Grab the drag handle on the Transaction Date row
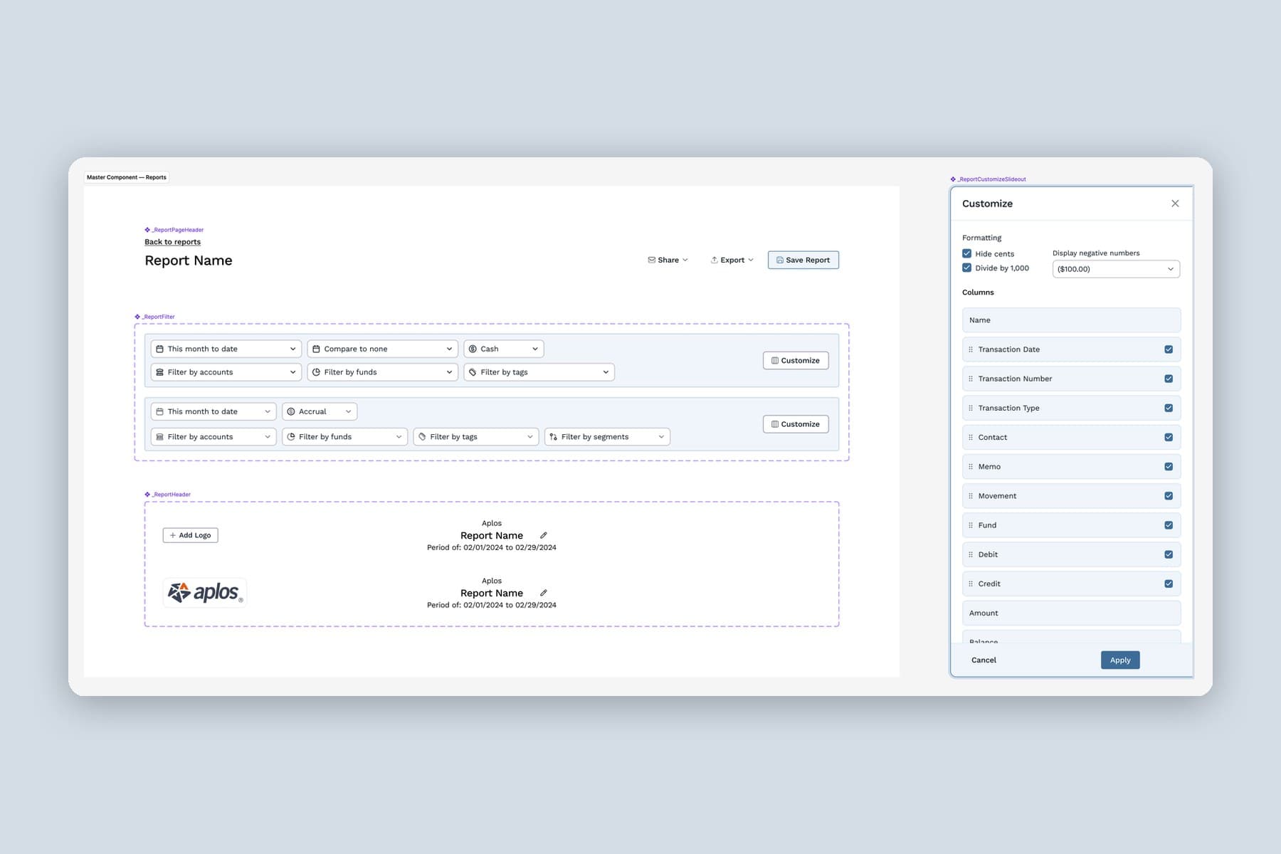Screen dimensions: 1281x854 click(x=971, y=349)
